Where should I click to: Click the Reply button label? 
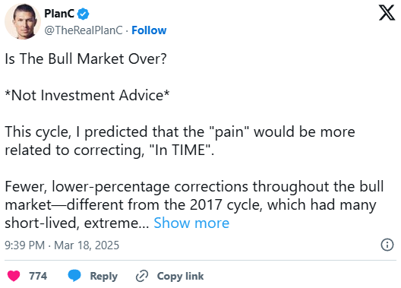tap(103, 277)
